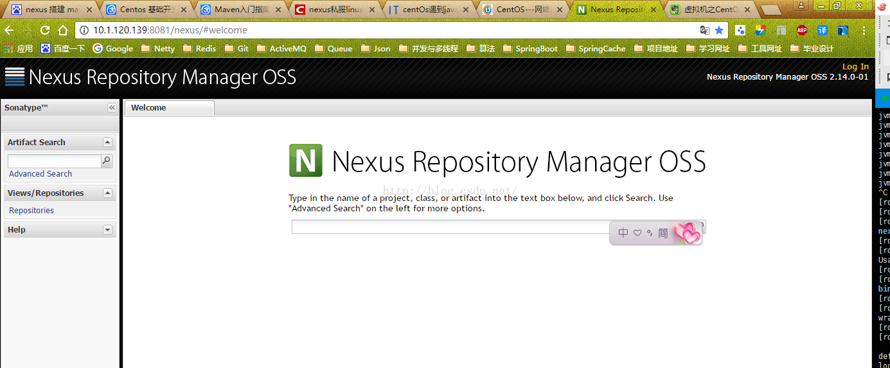890x368 pixels.
Task: Open the 学习网址 bookmark folder
Action: pyautogui.click(x=708, y=48)
